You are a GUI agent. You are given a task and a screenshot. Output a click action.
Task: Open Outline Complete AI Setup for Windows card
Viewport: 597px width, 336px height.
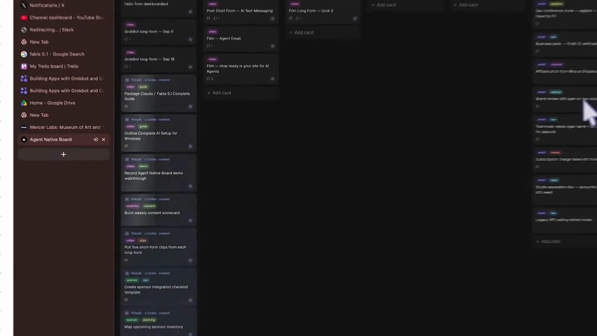(x=159, y=133)
